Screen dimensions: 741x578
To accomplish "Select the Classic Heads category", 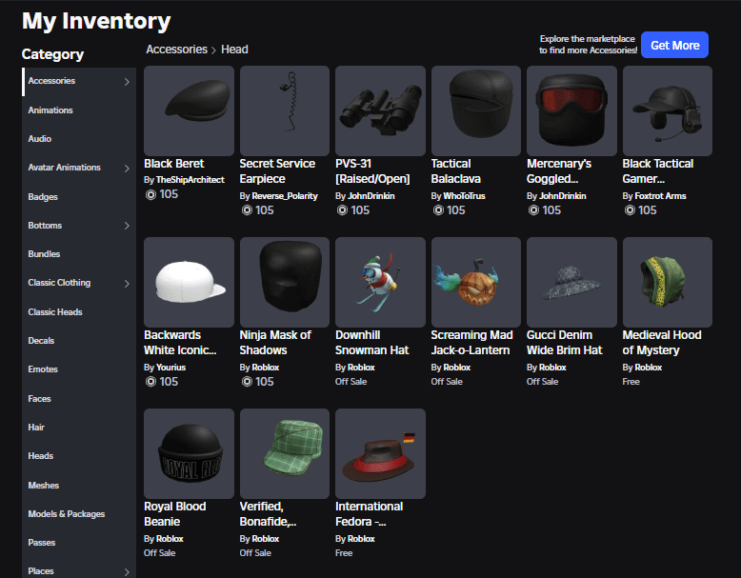I will click(x=55, y=312).
